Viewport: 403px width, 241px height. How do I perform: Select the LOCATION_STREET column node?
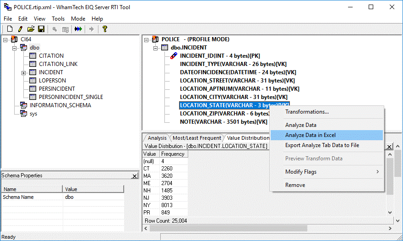(x=237, y=81)
